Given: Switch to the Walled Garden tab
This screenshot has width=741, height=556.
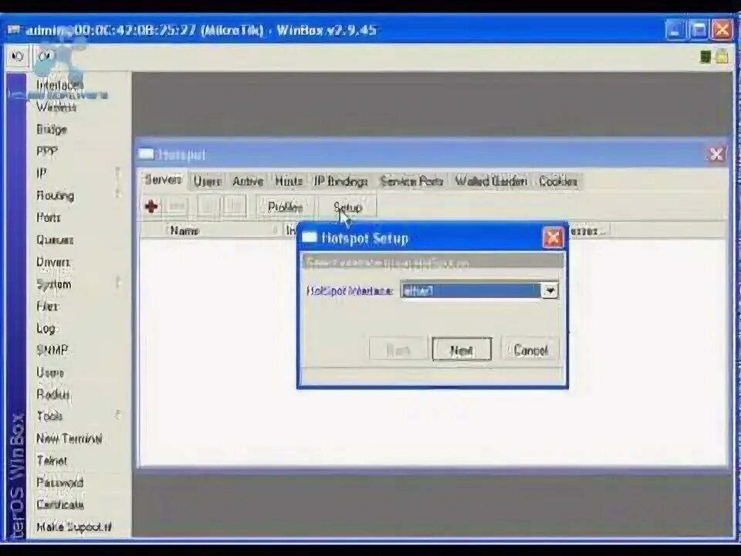Looking at the screenshot, I should tap(491, 181).
